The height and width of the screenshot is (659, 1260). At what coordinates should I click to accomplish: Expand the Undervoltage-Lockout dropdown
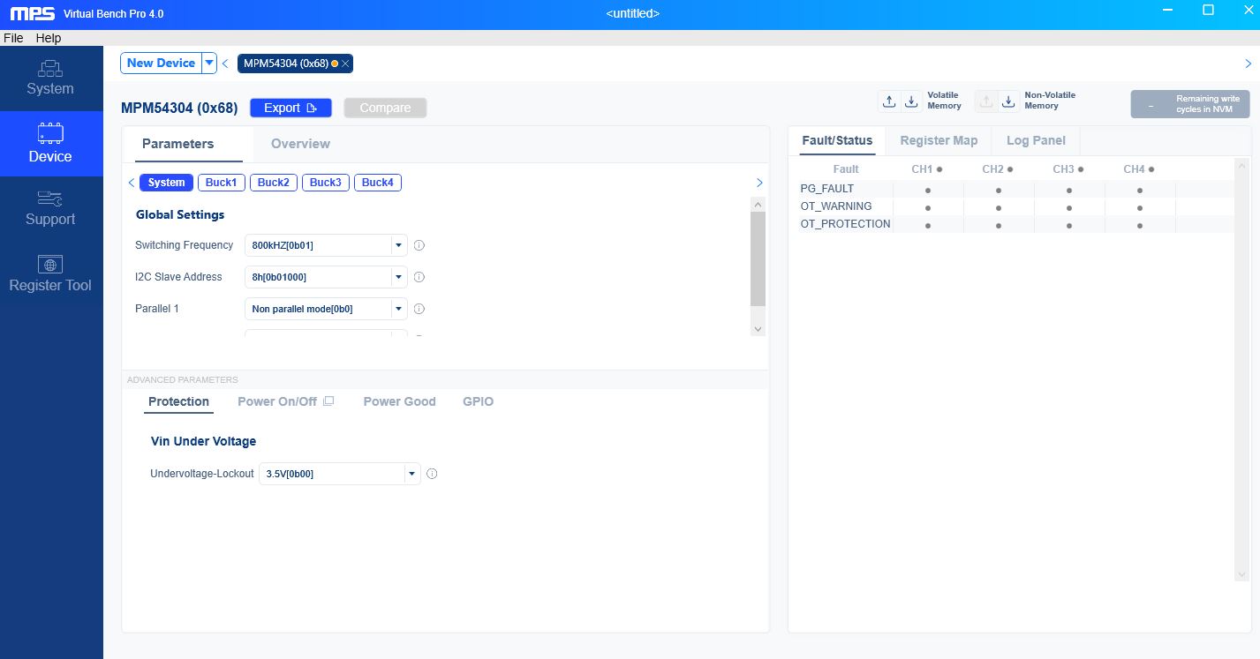(x=411, y=474)
